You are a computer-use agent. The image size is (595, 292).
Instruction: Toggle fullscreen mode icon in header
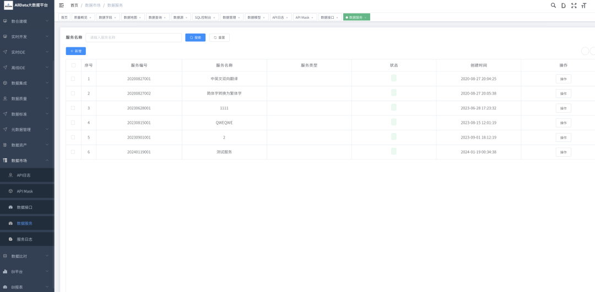click(x=574, y=5)
